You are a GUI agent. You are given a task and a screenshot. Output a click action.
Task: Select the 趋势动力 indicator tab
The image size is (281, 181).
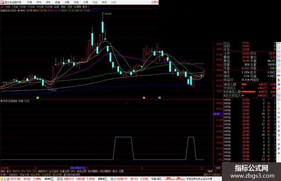[x=43, y=171]
